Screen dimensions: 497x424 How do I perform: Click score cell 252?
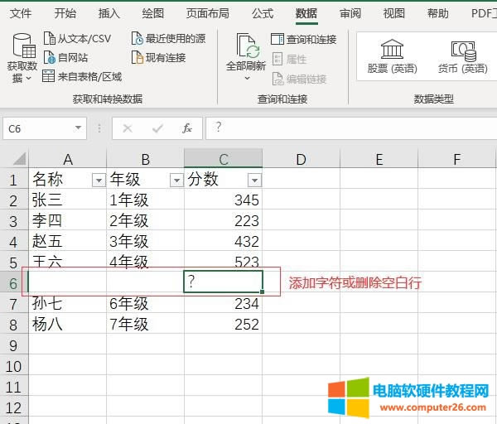coord(223,324)
